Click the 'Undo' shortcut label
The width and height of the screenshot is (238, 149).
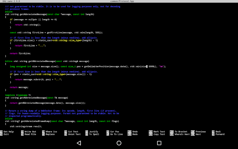tap(135, 132)
